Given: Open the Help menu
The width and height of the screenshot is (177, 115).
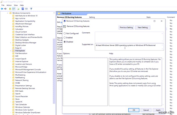Looking at the screenshot, I should pyautogui.click(x=22, y=5).
